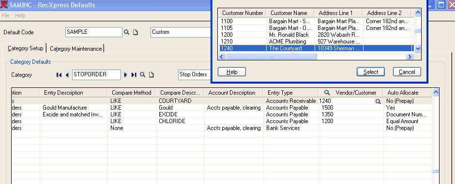Click the Cancel button in finder
The width and height of the screenshot is (455, 184).
(407, 72)
